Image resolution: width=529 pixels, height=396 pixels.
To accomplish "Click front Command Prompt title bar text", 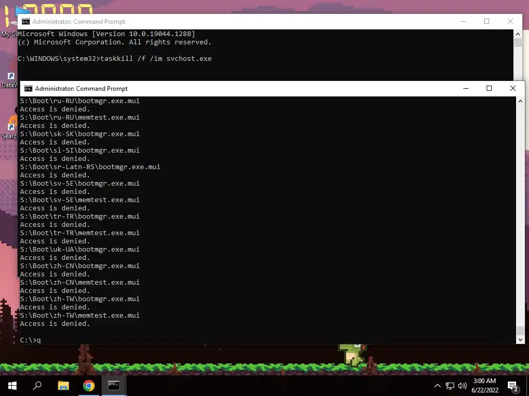I will pyautogui.click(x=81, y=89).
